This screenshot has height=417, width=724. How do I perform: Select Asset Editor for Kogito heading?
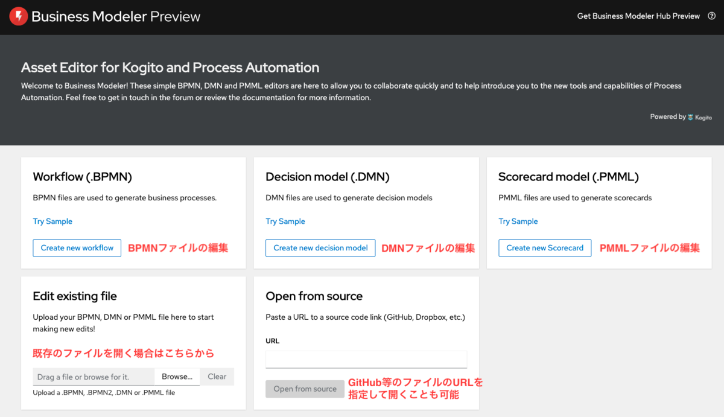point(170,68)
